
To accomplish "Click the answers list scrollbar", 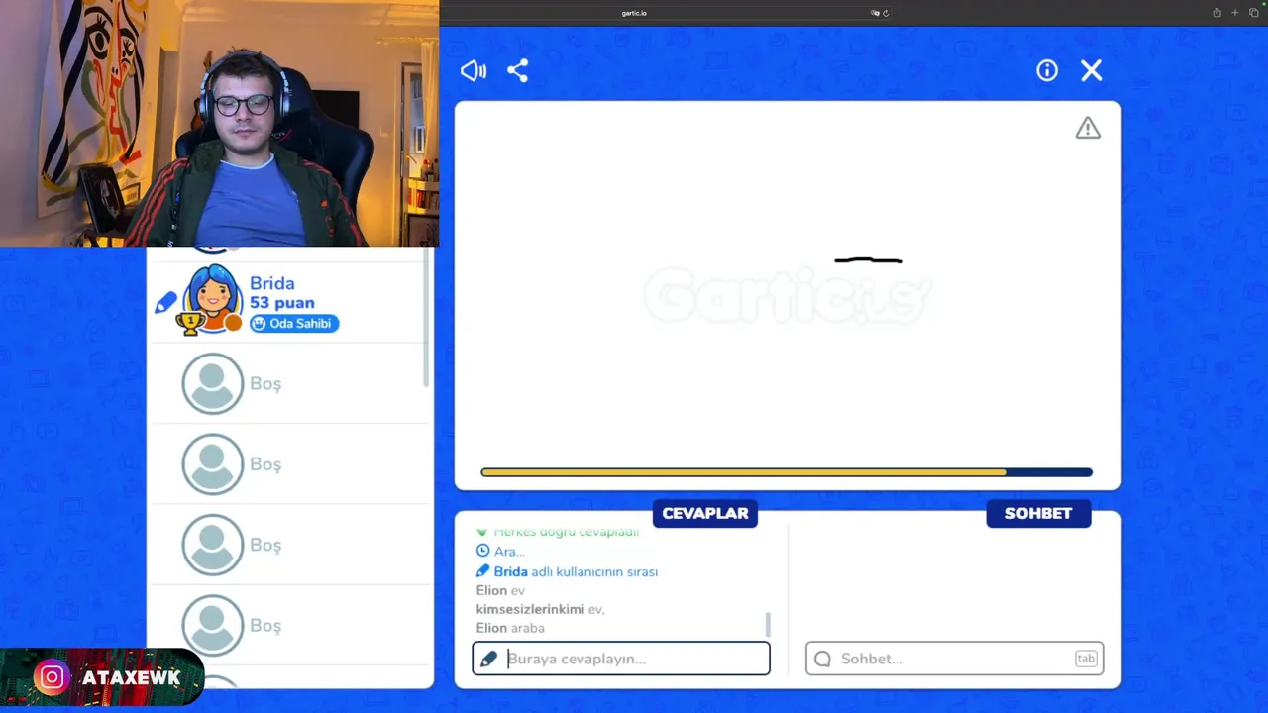I will (x=768, y=624).
